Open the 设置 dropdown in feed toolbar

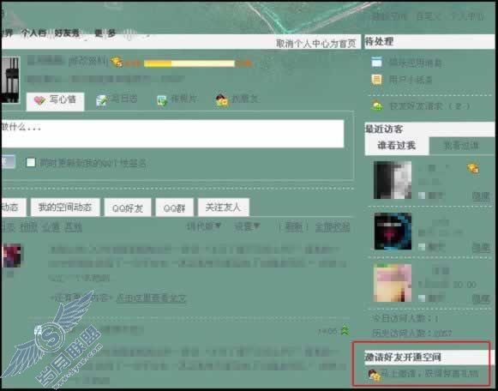[x=247, y=226]
